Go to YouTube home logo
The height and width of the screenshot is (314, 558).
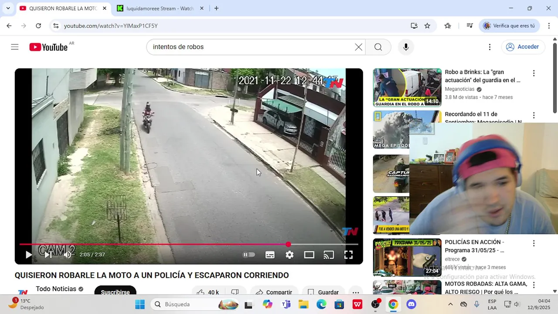click(x=48, y=47)
